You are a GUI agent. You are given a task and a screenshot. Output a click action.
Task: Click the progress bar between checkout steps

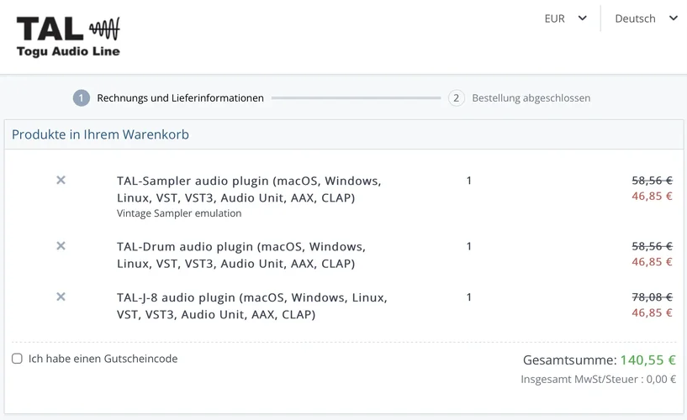(x=356, y=98)
